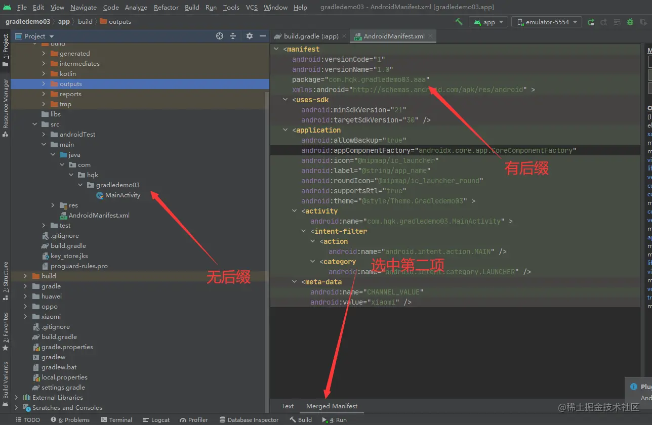
Task: Collapse the src folder
Action: tap(35, 124)
